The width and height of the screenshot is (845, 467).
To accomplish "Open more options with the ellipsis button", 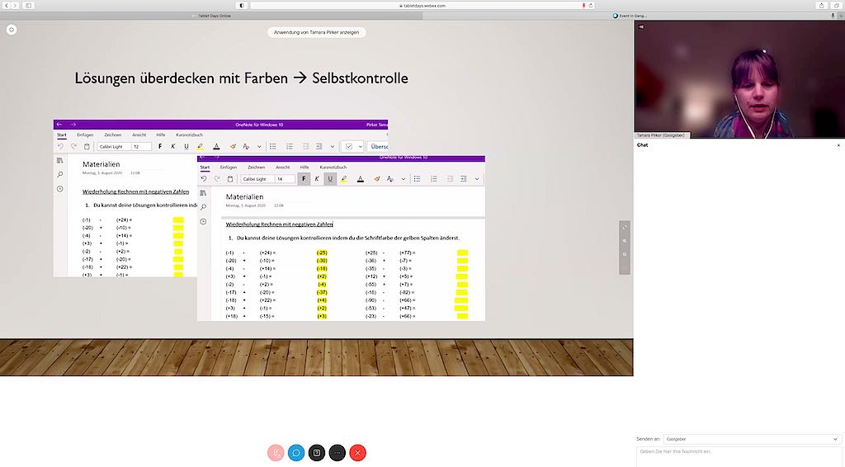I will (337, 452).
